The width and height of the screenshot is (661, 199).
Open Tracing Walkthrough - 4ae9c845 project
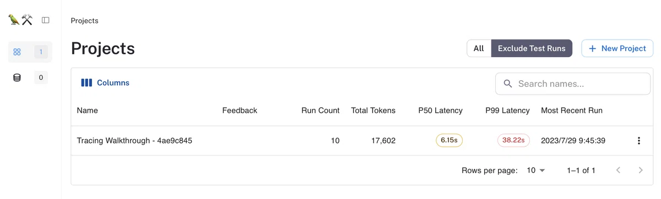tap(134, 141)
